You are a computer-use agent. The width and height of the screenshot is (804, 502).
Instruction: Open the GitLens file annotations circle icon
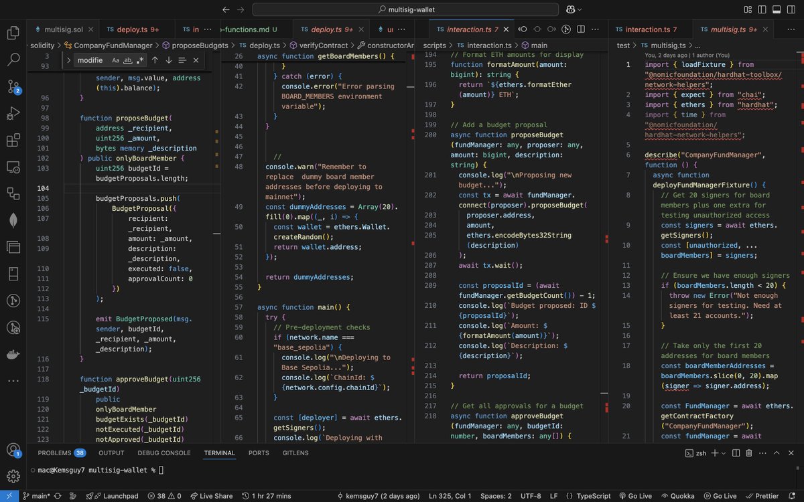[566, 29]
